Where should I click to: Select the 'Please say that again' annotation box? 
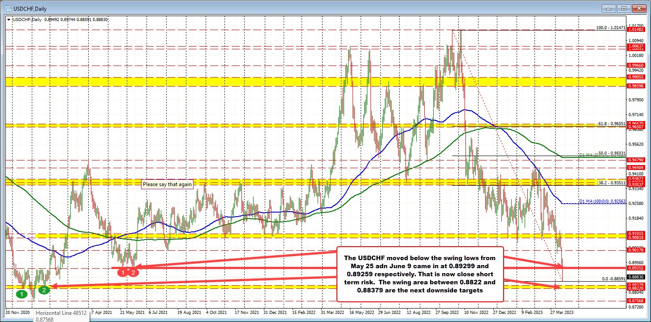(167, 184)
